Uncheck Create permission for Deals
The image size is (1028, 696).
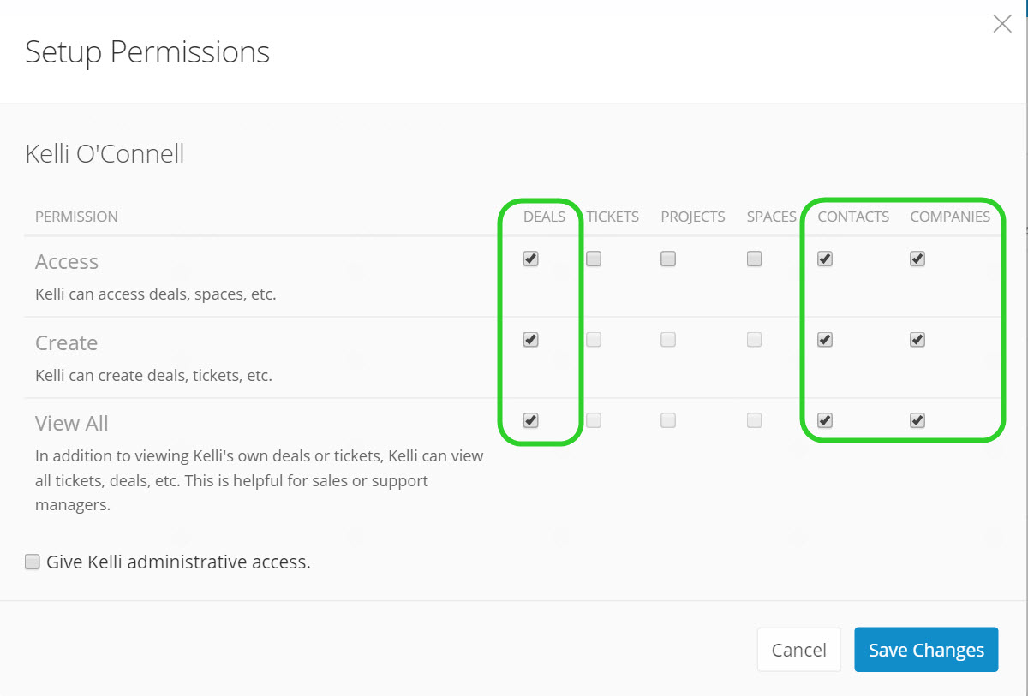coord(531,340)
